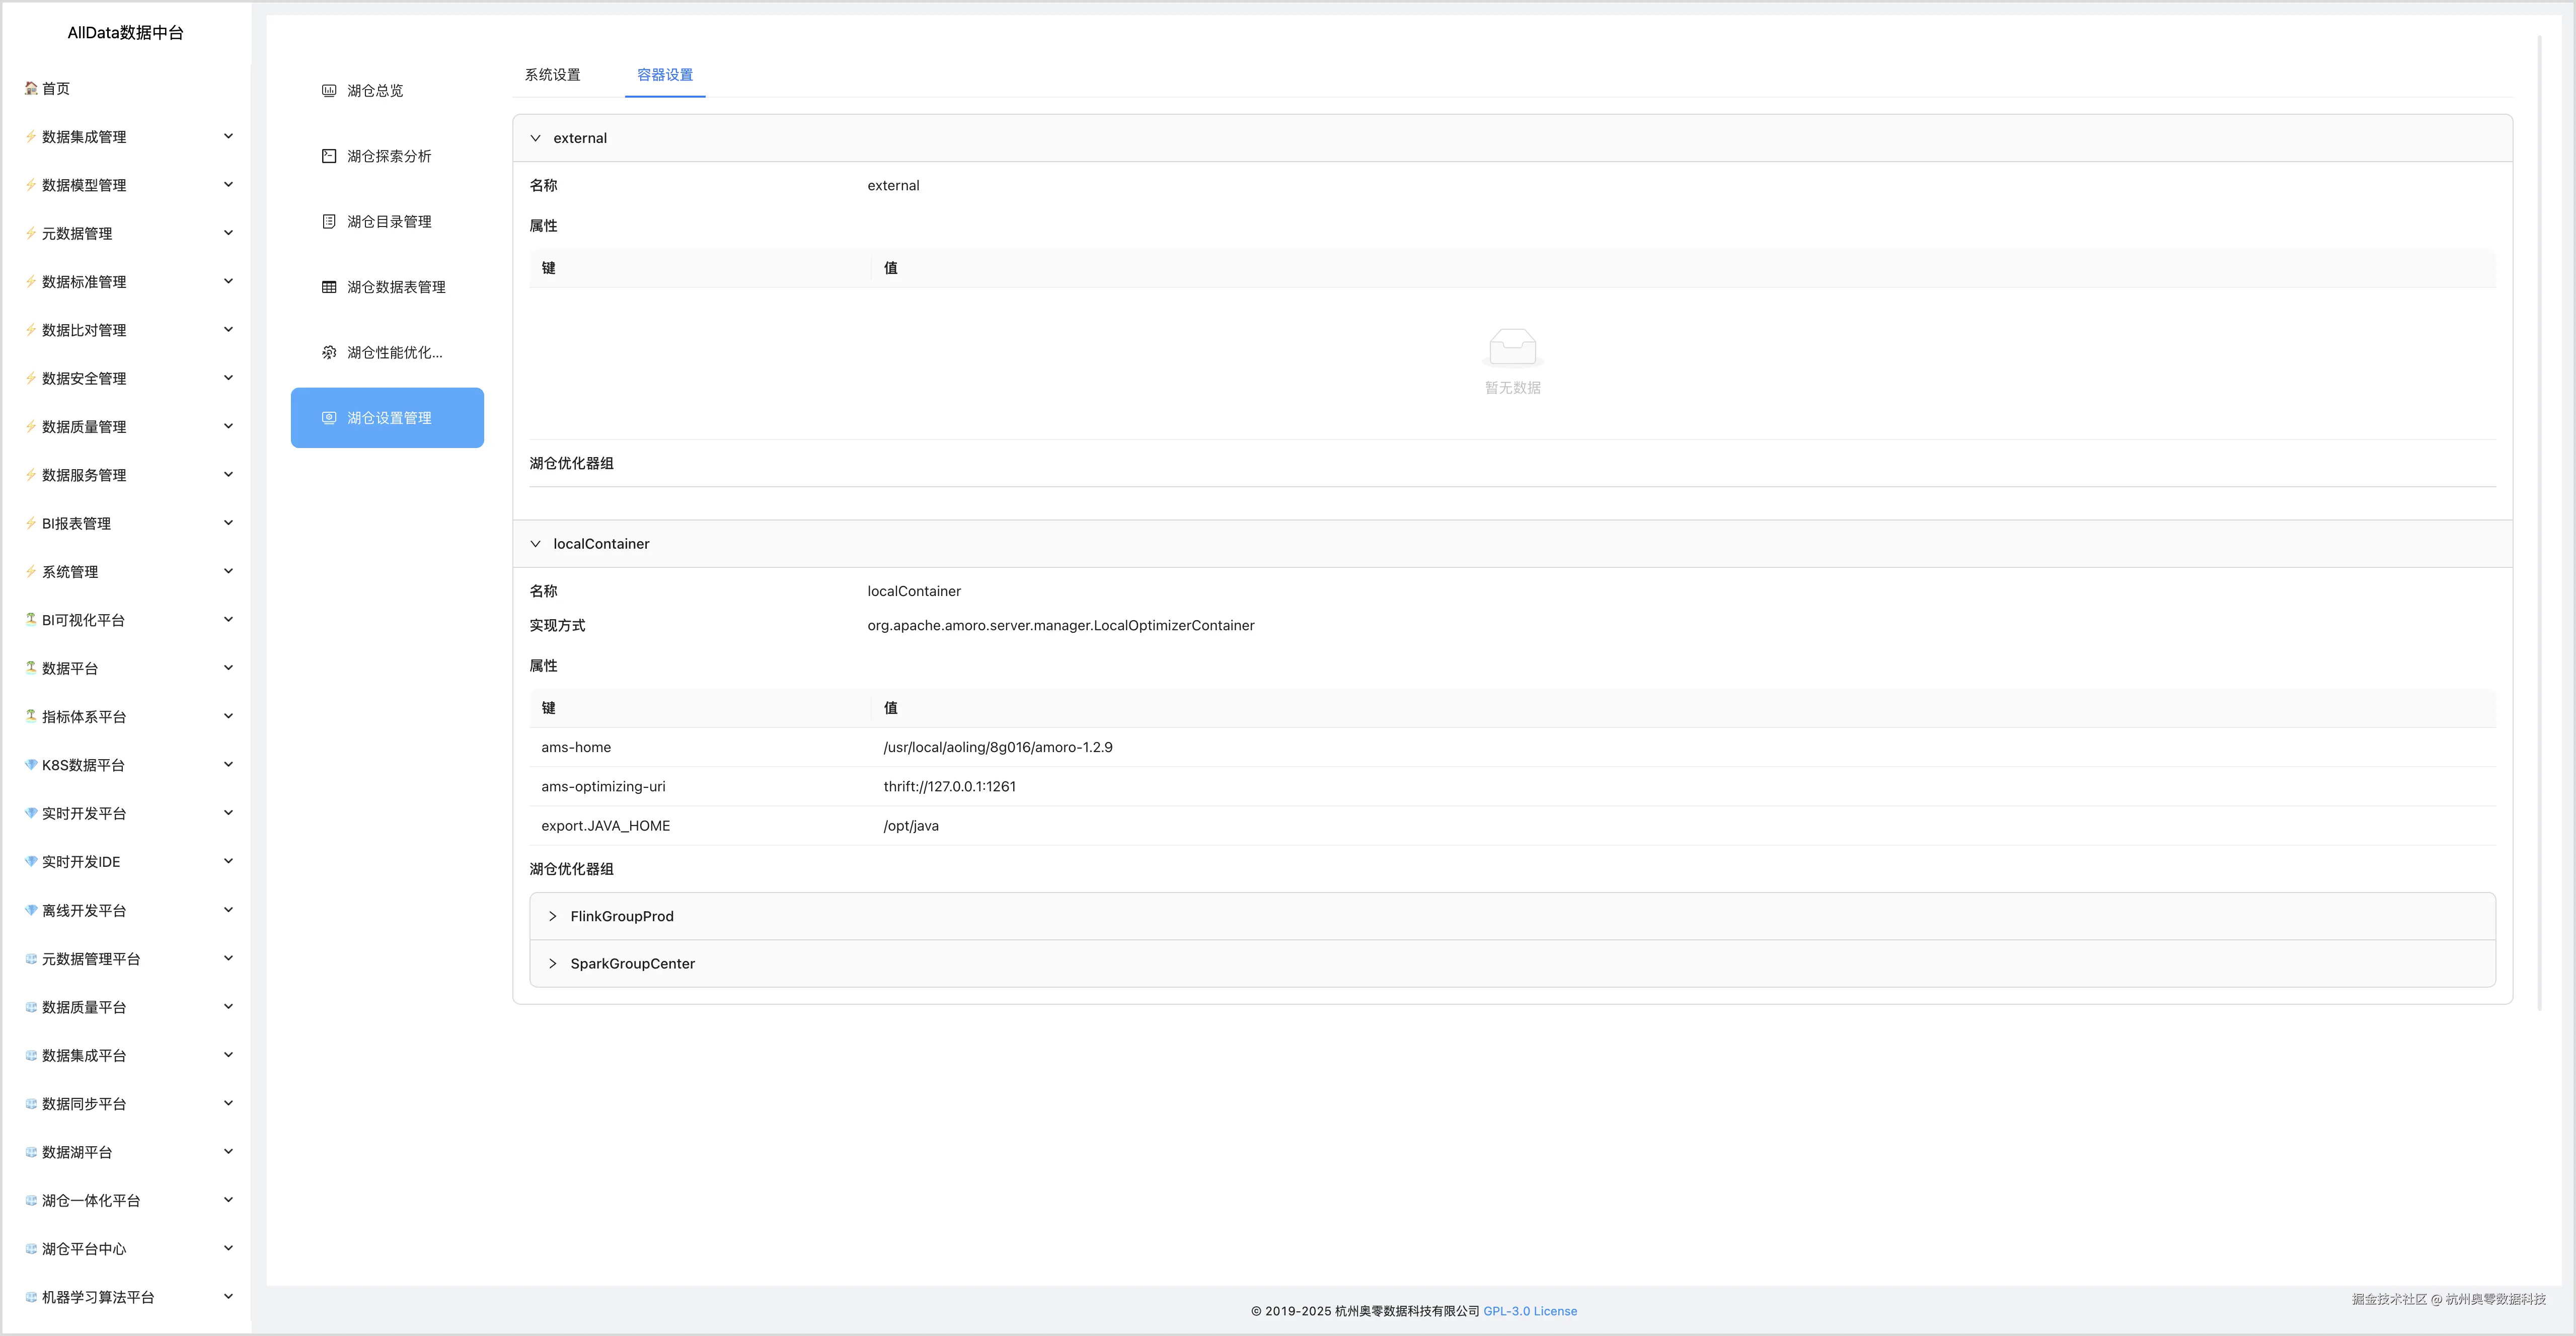Collapse the external container section
Image resolution: width=2576 pixels, height=1336 pixels.
click(x=536, y=138)
